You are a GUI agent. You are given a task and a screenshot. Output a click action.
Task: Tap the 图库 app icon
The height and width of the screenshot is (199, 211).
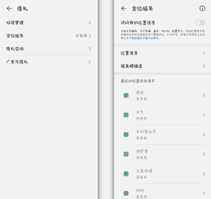tap(126, 95)
